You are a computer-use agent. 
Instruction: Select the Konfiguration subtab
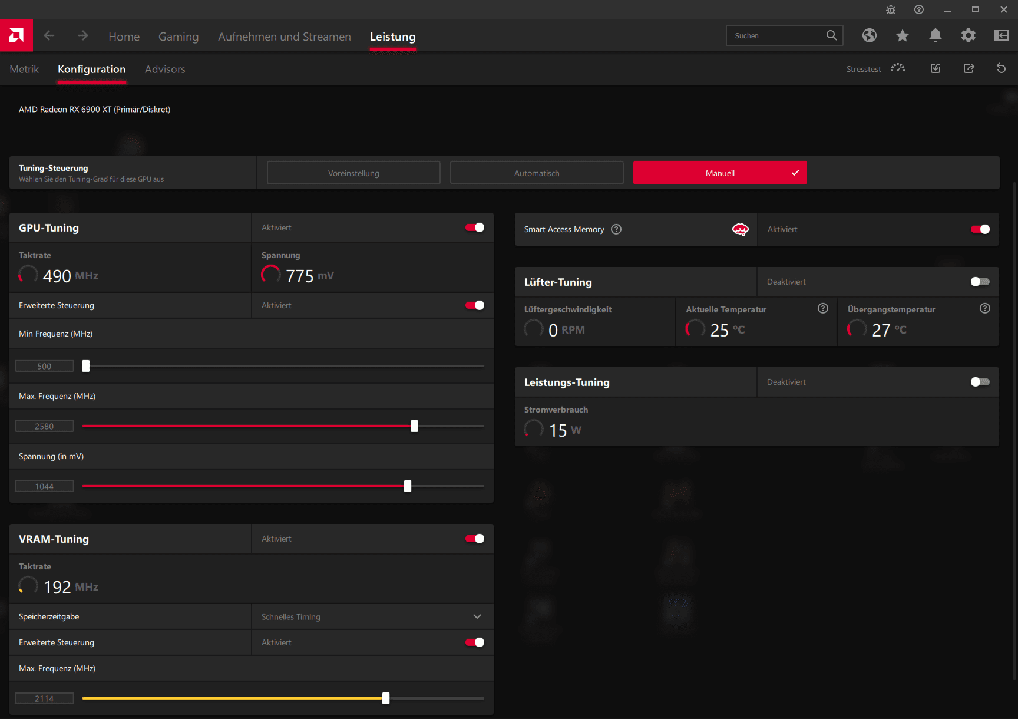pyautogui.click(x=91, y=69)
